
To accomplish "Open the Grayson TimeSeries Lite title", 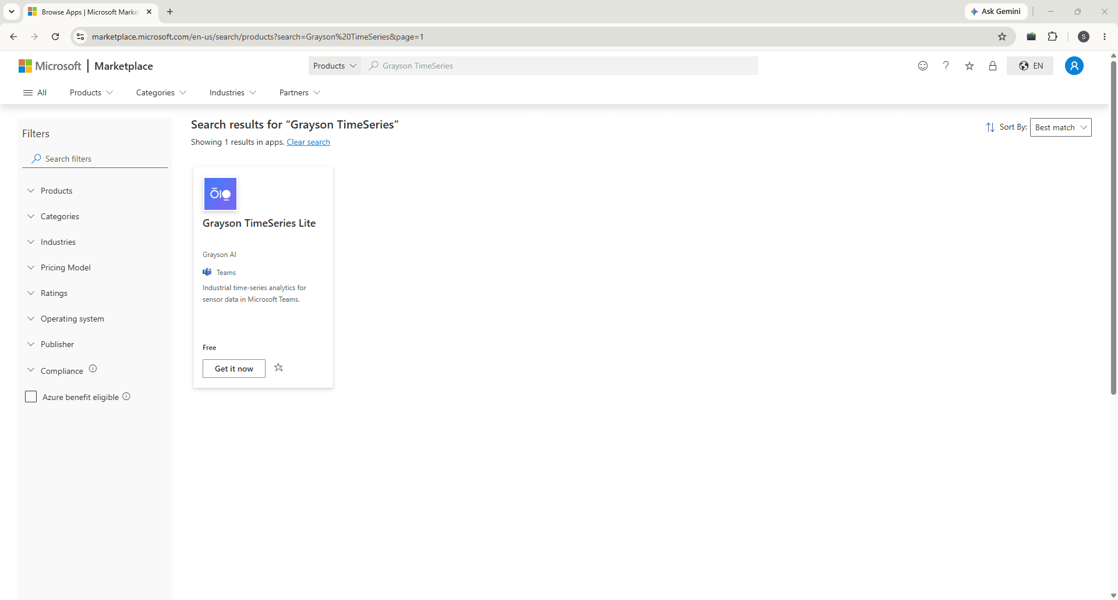I will [x=259, y=223].
